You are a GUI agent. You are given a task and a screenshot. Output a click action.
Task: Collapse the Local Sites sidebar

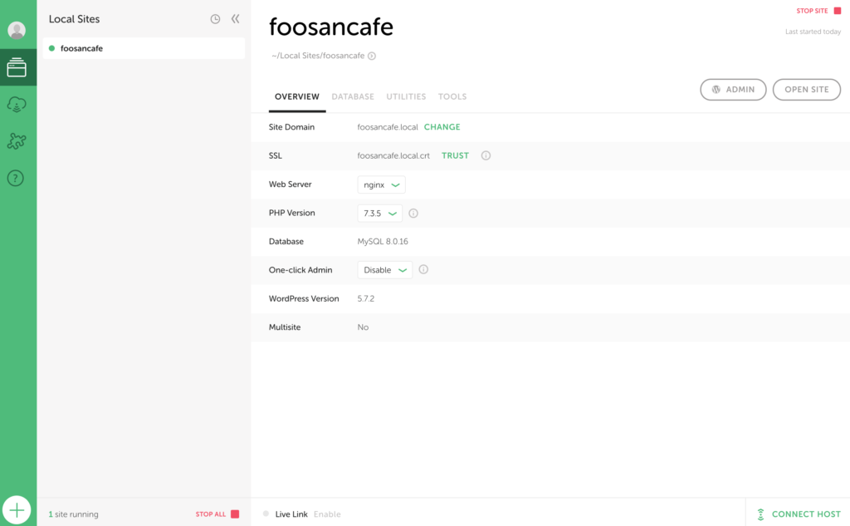[235, 19]
